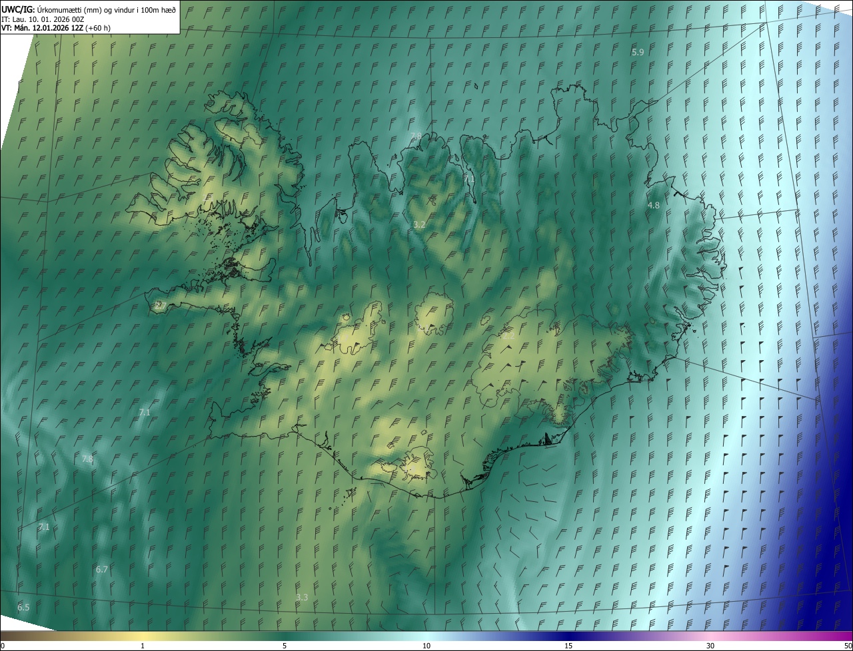The image size is (853, 651).
Task: Click the 15 tick label on color scale
Action: 568,646
